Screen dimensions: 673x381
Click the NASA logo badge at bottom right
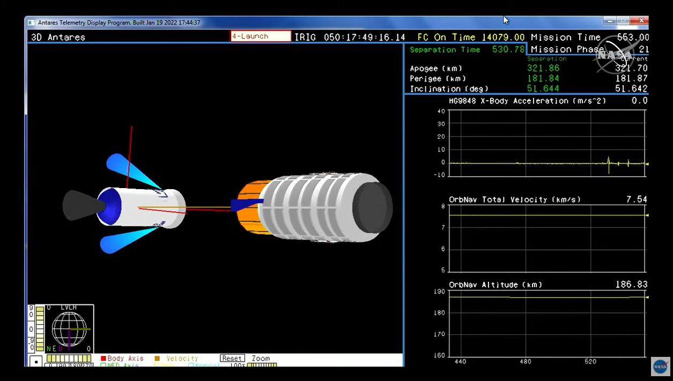point(660,366)
